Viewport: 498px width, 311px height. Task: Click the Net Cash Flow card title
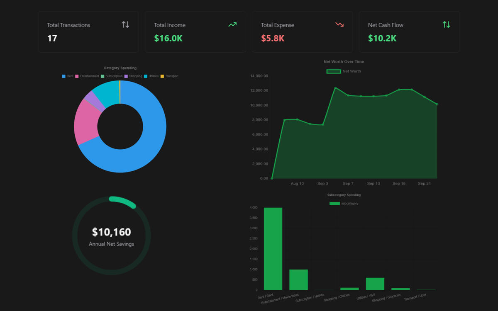(386, 25)
